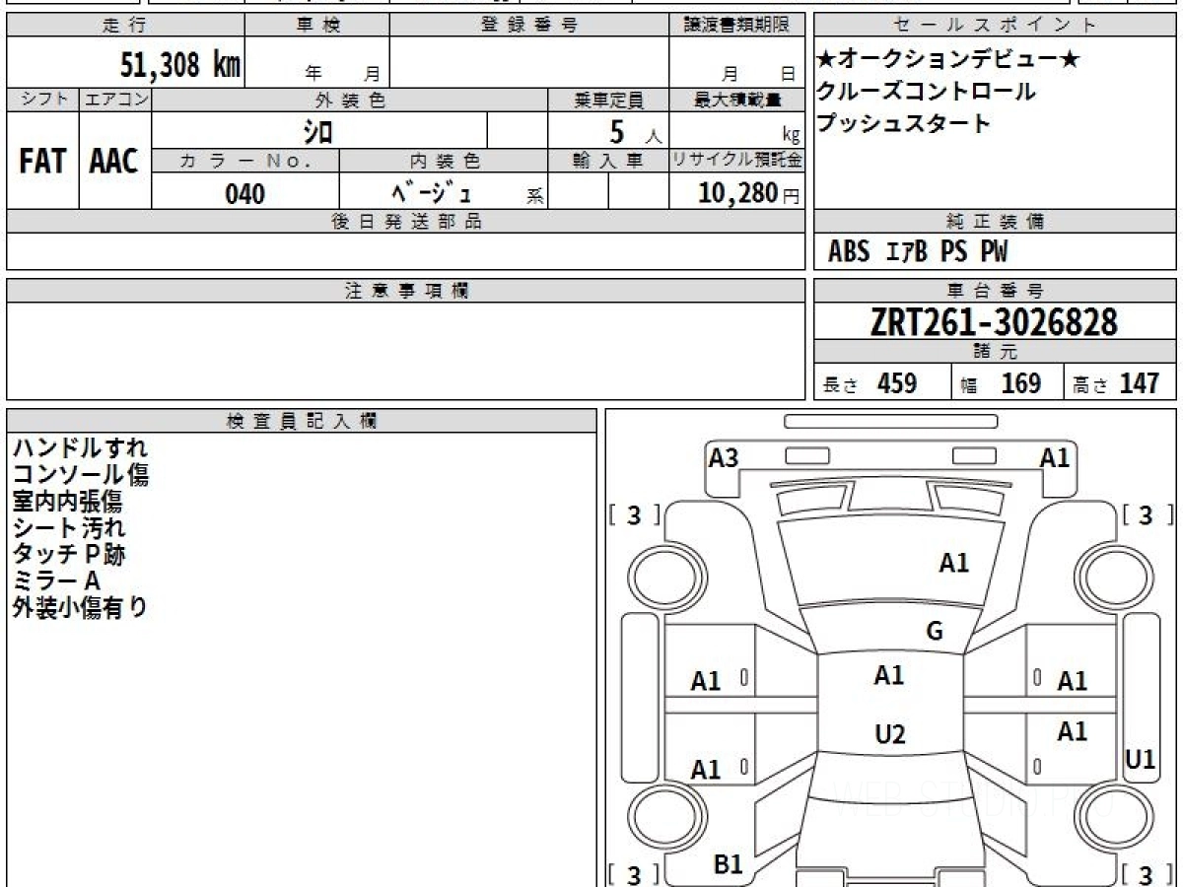Viewport: 1183px width, 887px height.
Task: Select the ベージュ interior color value
Action: pyautogui.click(x=431, y=192)
